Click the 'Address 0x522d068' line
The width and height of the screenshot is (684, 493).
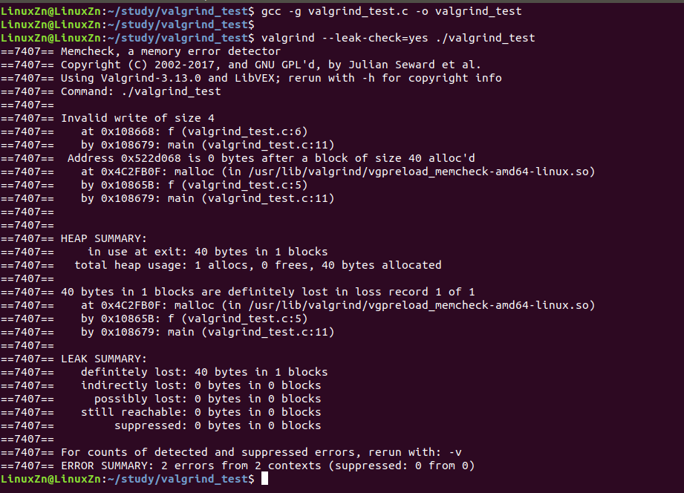click(x=271, y=158)
